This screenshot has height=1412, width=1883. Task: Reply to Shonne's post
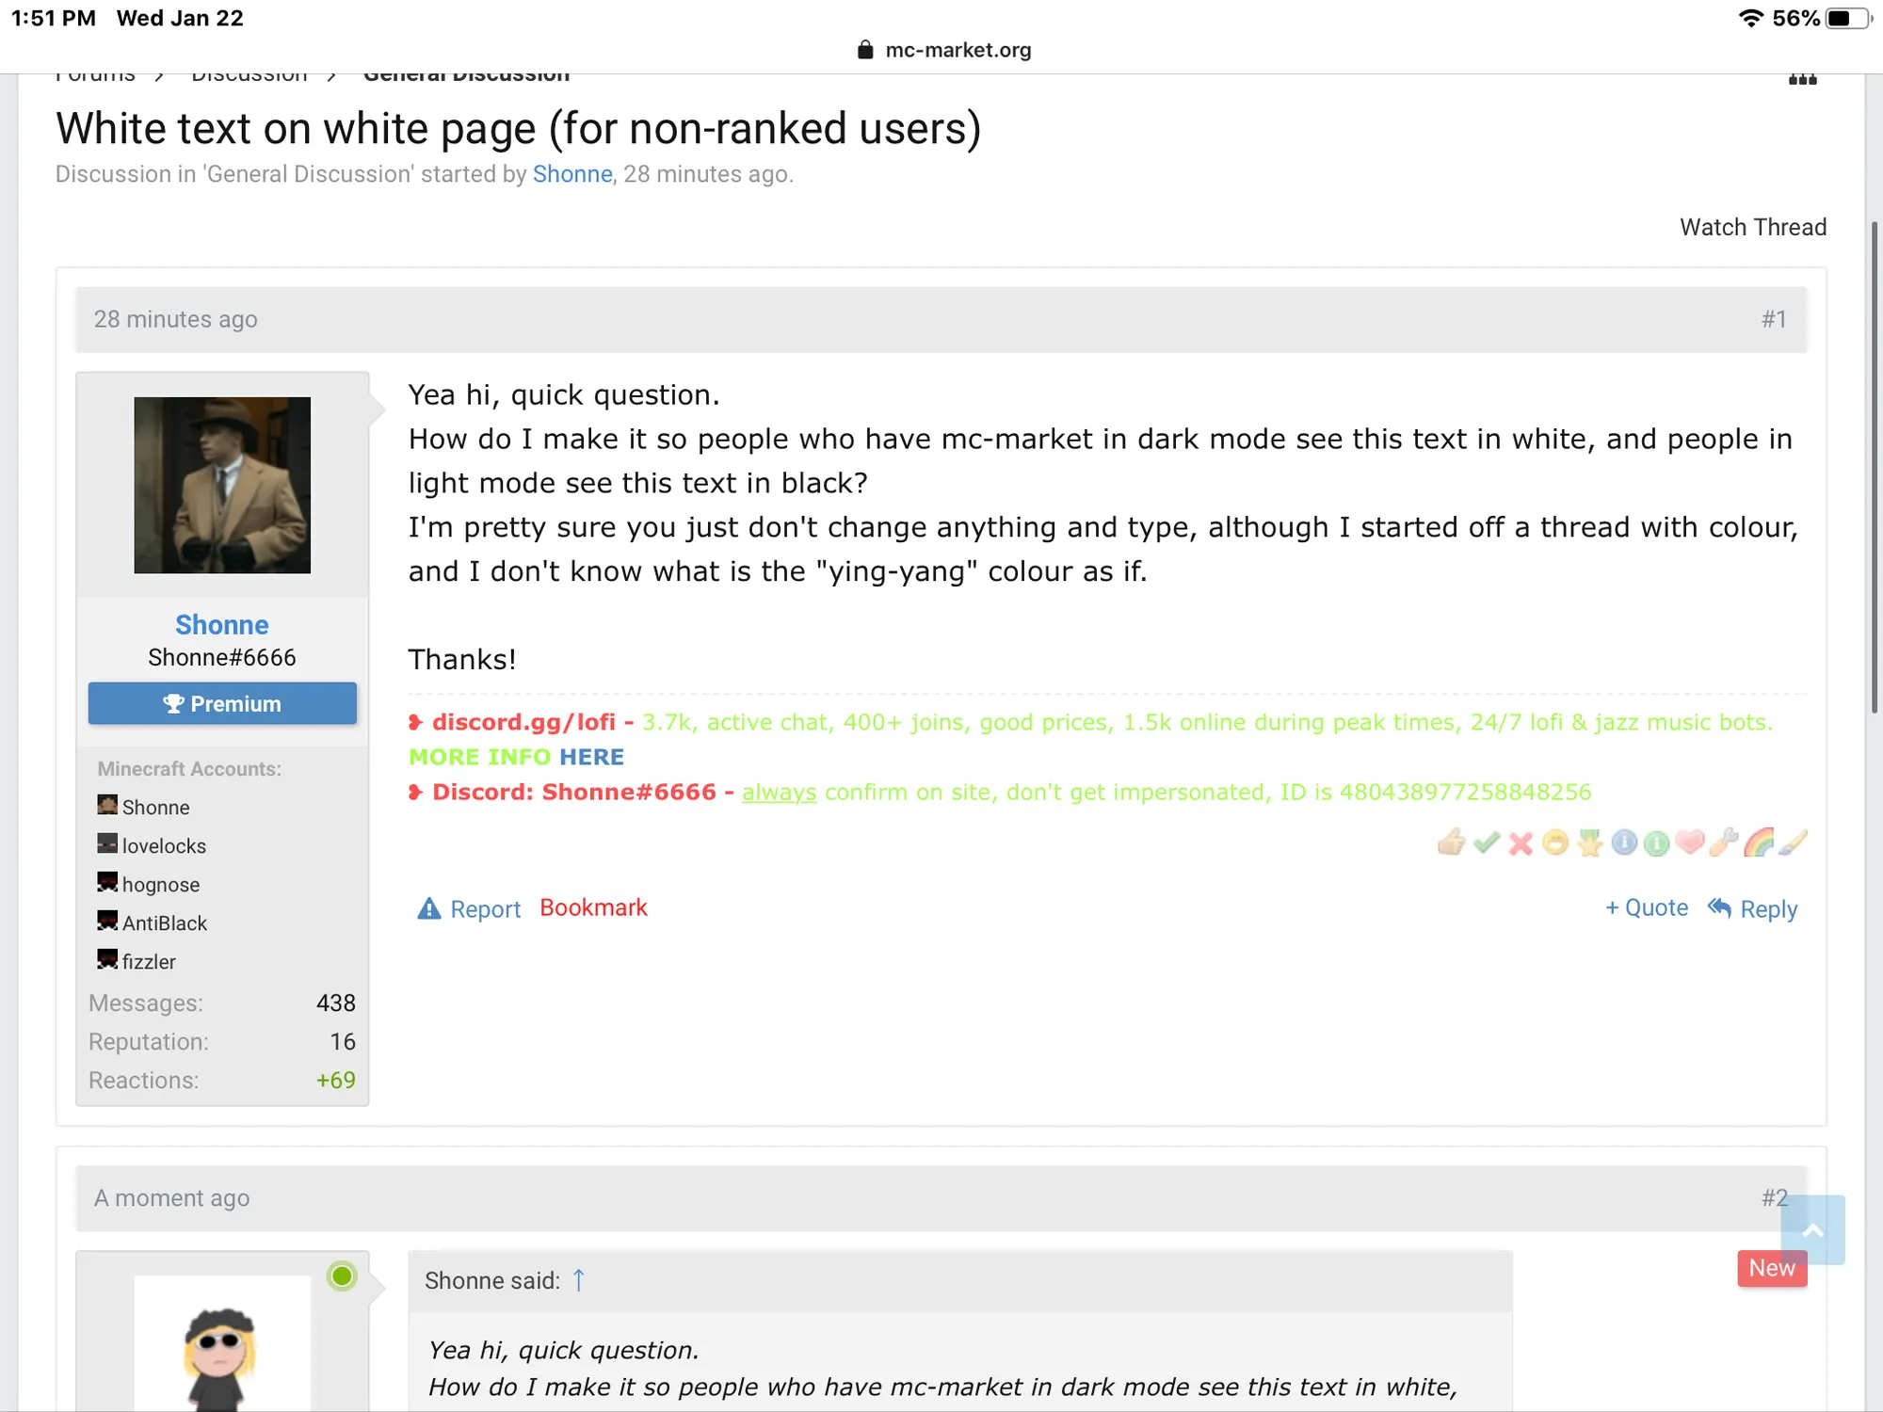tap(1753, 908)
